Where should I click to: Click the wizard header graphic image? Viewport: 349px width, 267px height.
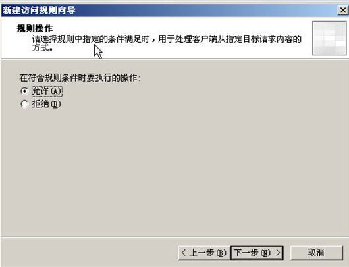[329, 38]
